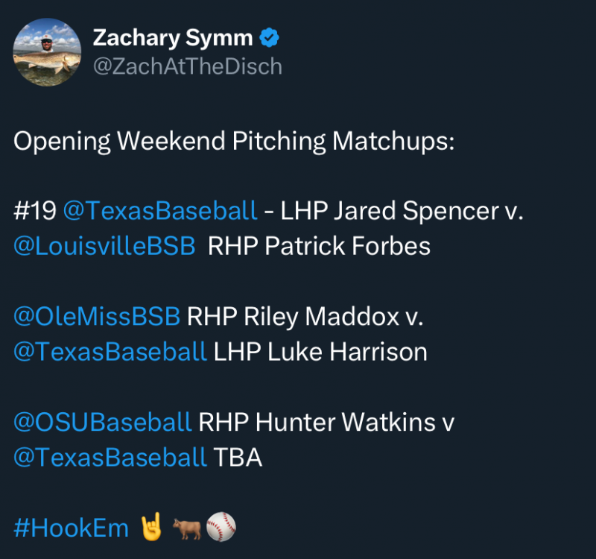Visit the @LouisvilleBSB mention
596x559 pixels.
pos(104,246)
